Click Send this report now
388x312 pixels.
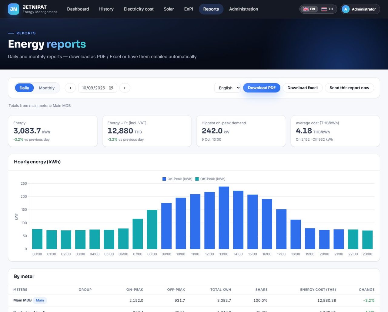click(349, 88)
